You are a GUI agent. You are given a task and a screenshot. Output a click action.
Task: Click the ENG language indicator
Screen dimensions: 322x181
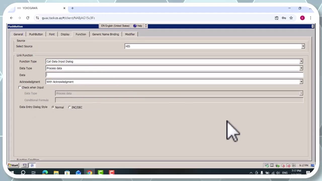285,173
